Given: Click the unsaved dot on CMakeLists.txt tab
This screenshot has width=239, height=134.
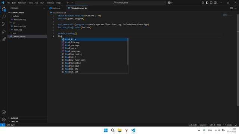Looking at the screenshot, I should (86, 8).
